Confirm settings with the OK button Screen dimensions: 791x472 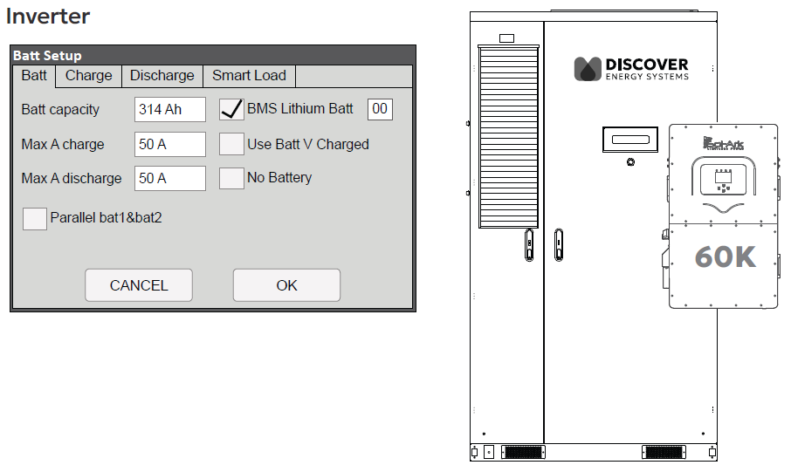coord(286,285)
